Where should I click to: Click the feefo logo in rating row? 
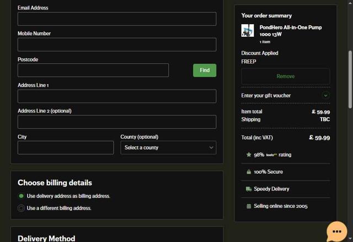271,155
